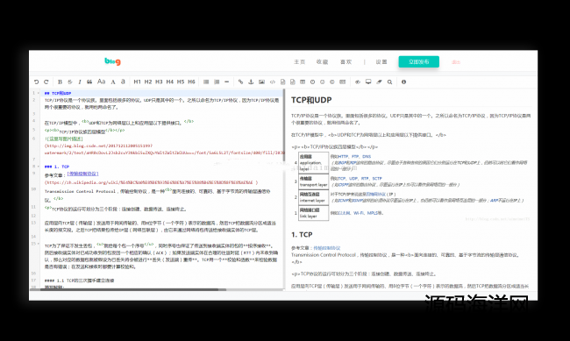570x341 pixels.
Task: Insert an anchor with the anchor icon
Action: pyautogui.click(x=251, y=82)
